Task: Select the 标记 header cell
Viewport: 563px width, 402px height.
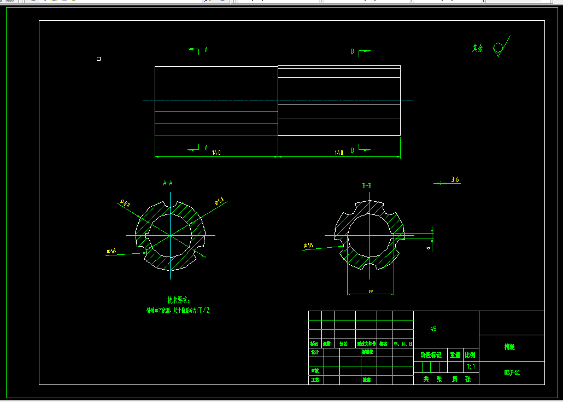Action: click(x=314, y=344)
